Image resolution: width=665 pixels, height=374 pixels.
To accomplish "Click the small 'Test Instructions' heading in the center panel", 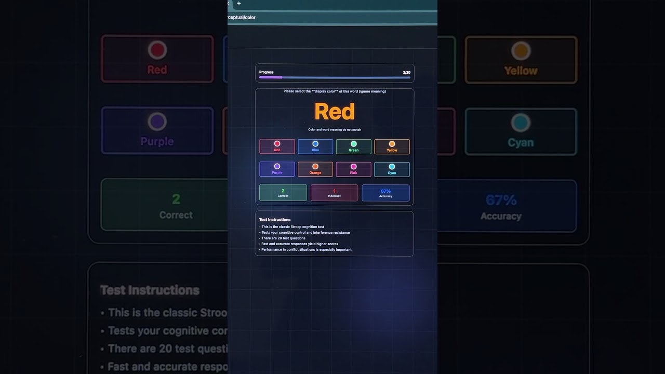I will pyautogui.click(x=275, y=220).
